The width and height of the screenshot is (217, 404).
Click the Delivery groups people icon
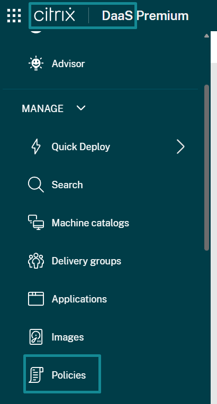pos(36,261)
